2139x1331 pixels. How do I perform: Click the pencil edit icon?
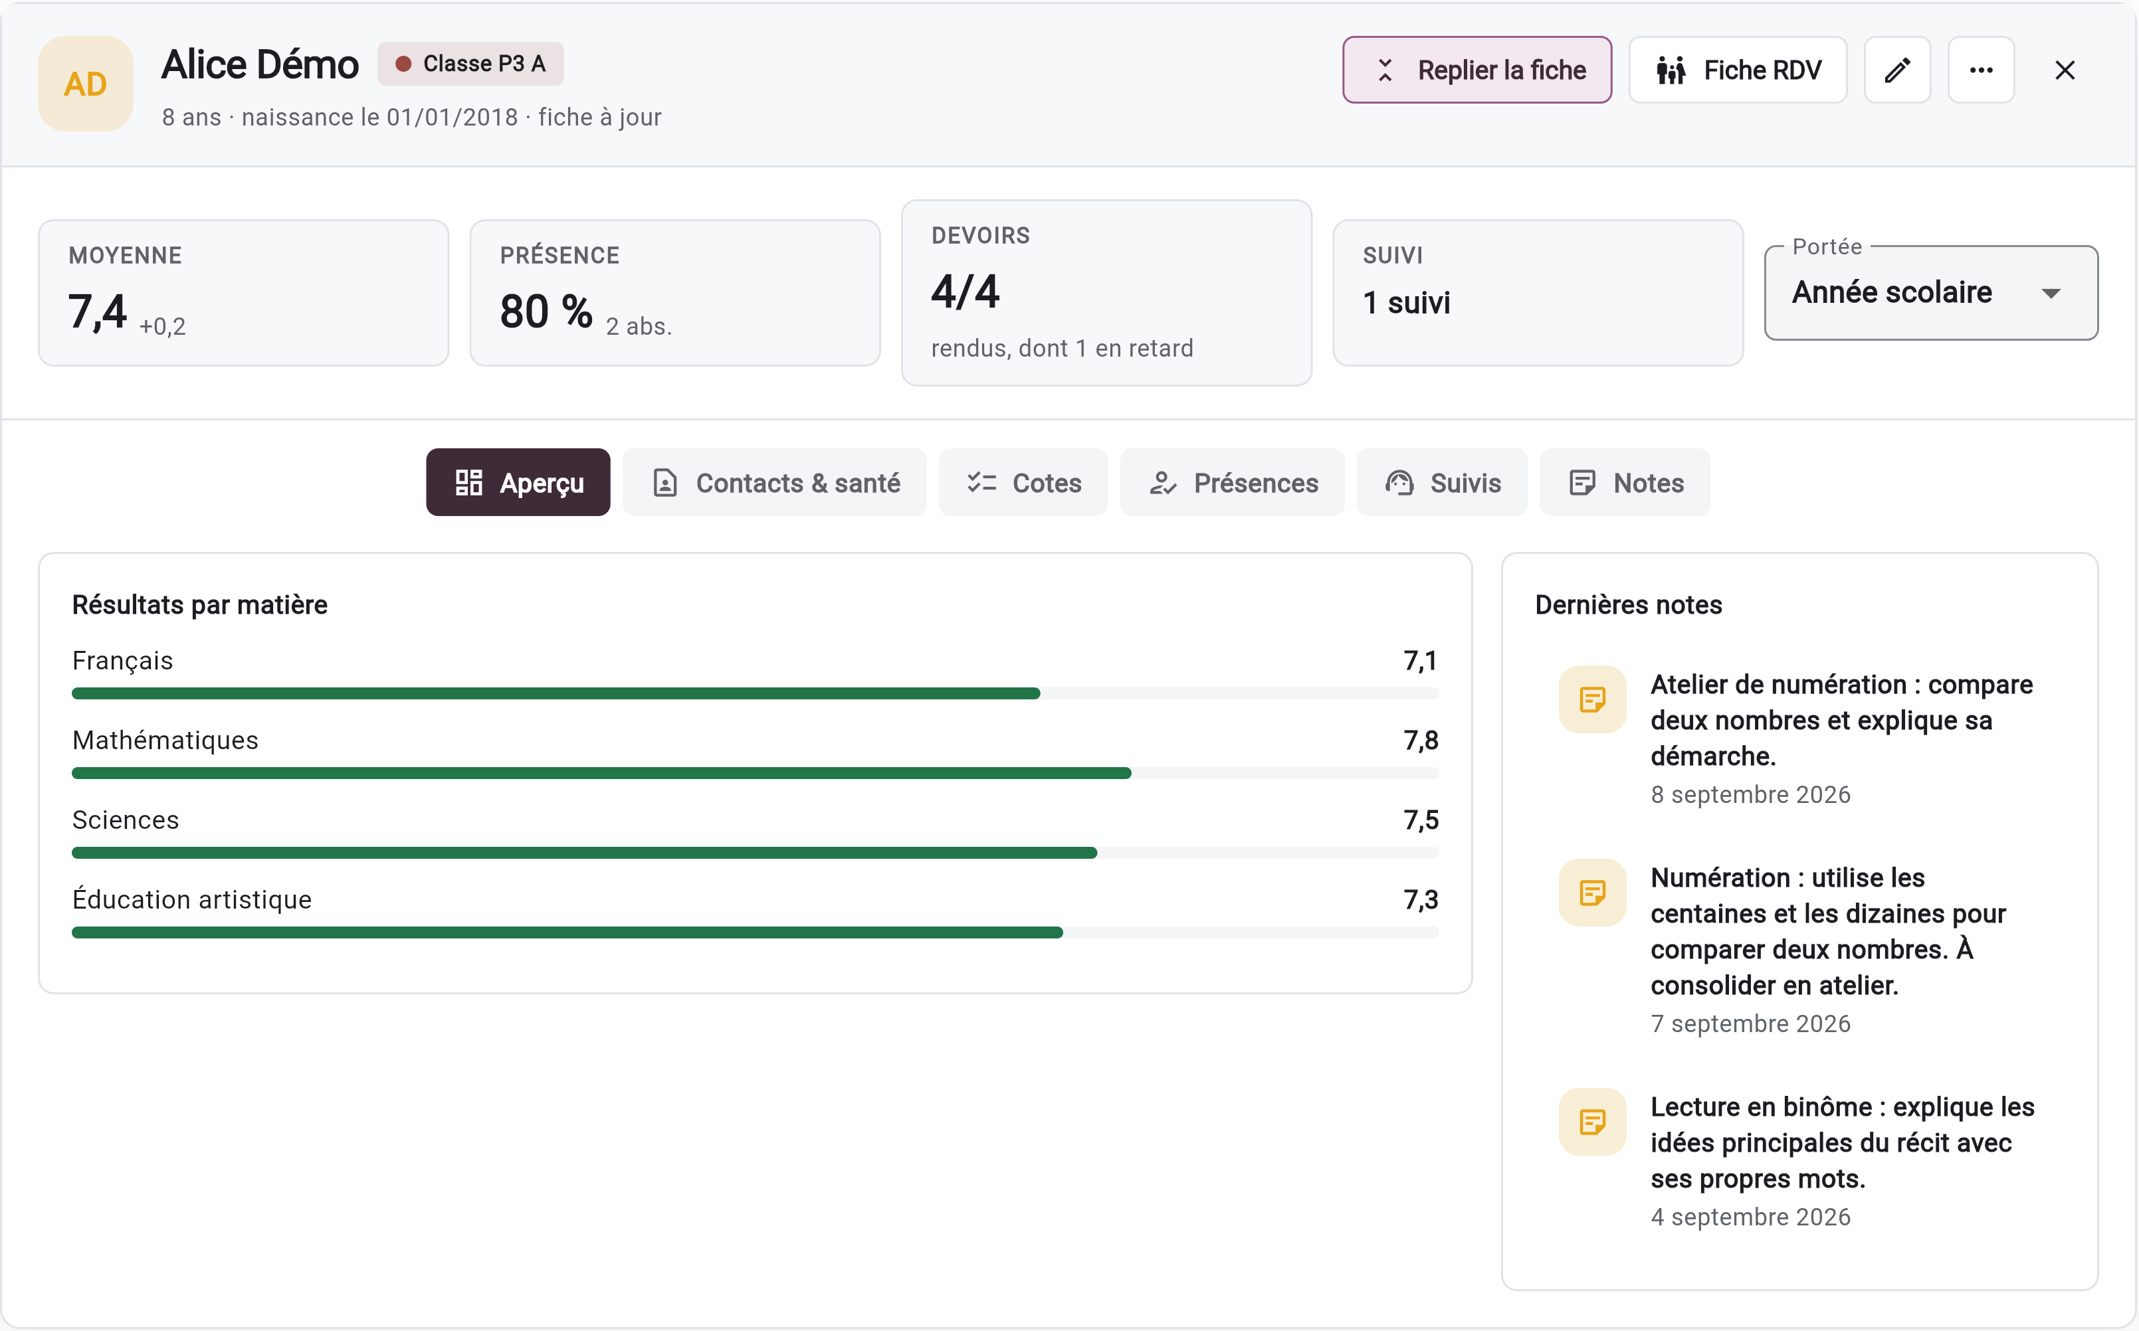tap(1897, 70)
